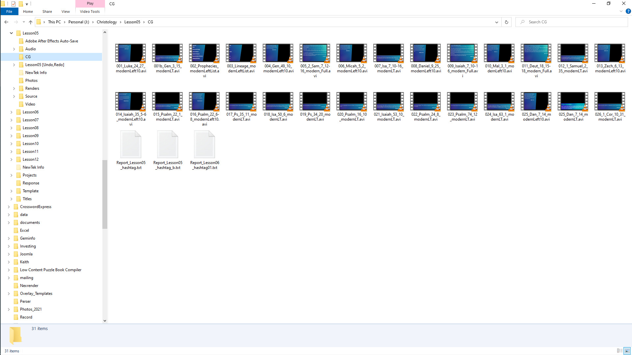Select 026_1_Cor_10_31_modernLT.avi file
The width and height of the screenshot is (632, 355).
tap(610, 106)
